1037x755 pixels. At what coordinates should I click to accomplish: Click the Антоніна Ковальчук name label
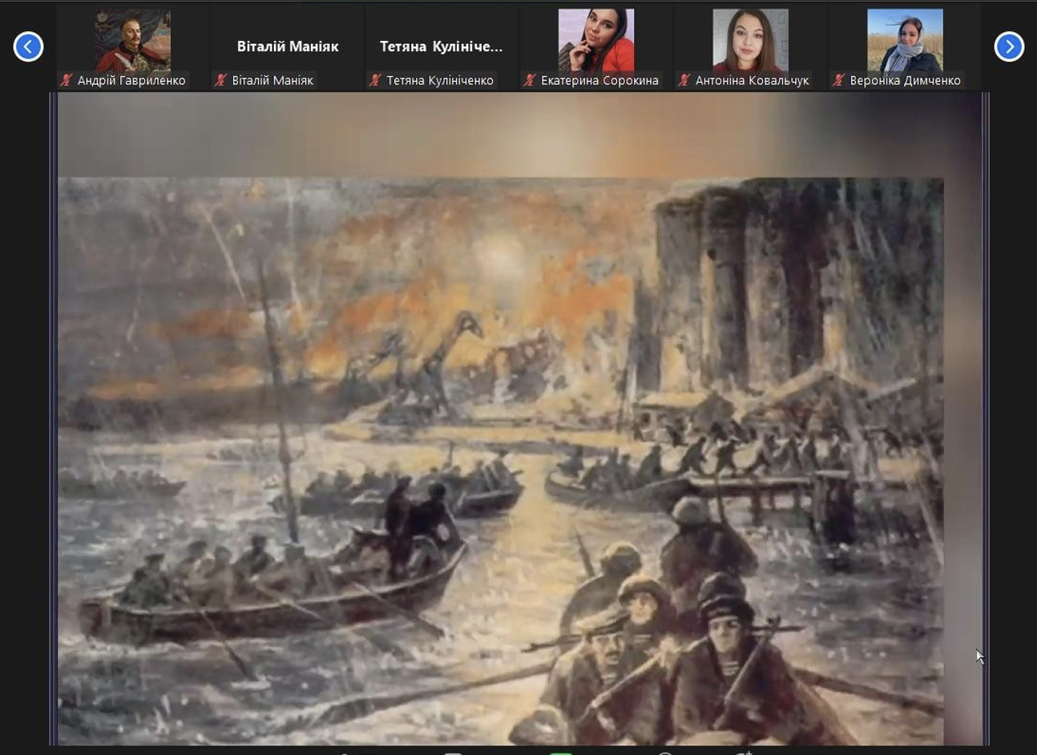click(x=752, y=80)
